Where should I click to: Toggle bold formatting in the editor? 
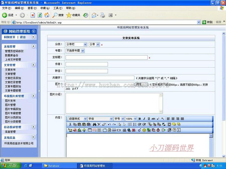click(x=140, y=119)
